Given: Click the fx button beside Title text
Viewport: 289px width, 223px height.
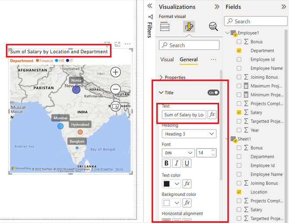Looking at the screenshot, I should pyautogui.click(x=212, y=115).
